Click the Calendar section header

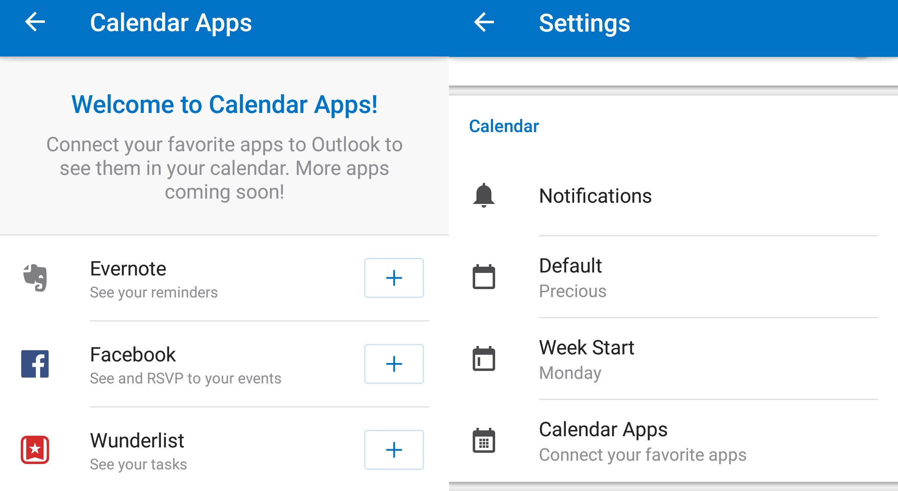(503, 126)
